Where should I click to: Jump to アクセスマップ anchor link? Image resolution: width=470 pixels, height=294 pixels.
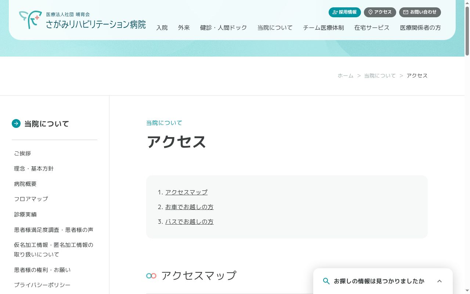(x=187, y=192)
